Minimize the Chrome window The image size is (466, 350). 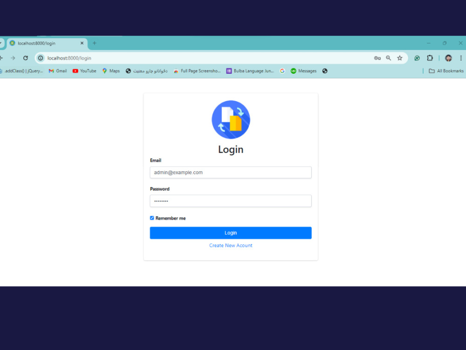click(429, 43)
